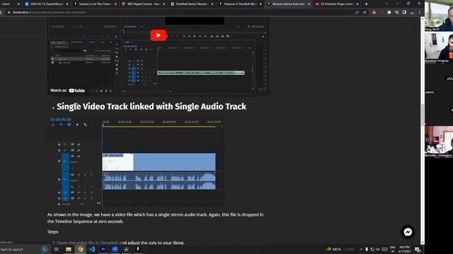
Task: Open Task View on the taskbar
Action: click(57, 249)
